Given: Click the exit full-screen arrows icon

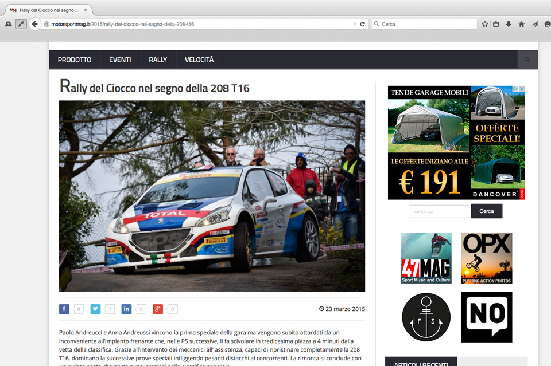Looking at the screenshot, I should click(21, 24).
